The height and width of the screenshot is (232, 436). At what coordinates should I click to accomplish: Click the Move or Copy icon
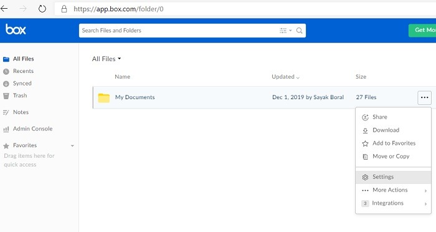coord(365,157)
